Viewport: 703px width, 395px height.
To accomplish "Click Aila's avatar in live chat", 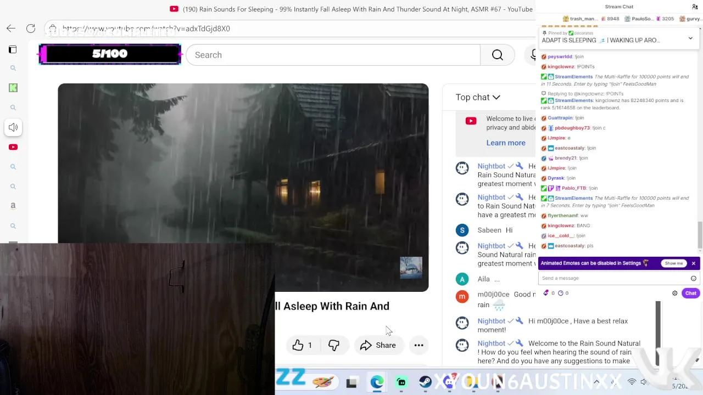I will 462,279.
